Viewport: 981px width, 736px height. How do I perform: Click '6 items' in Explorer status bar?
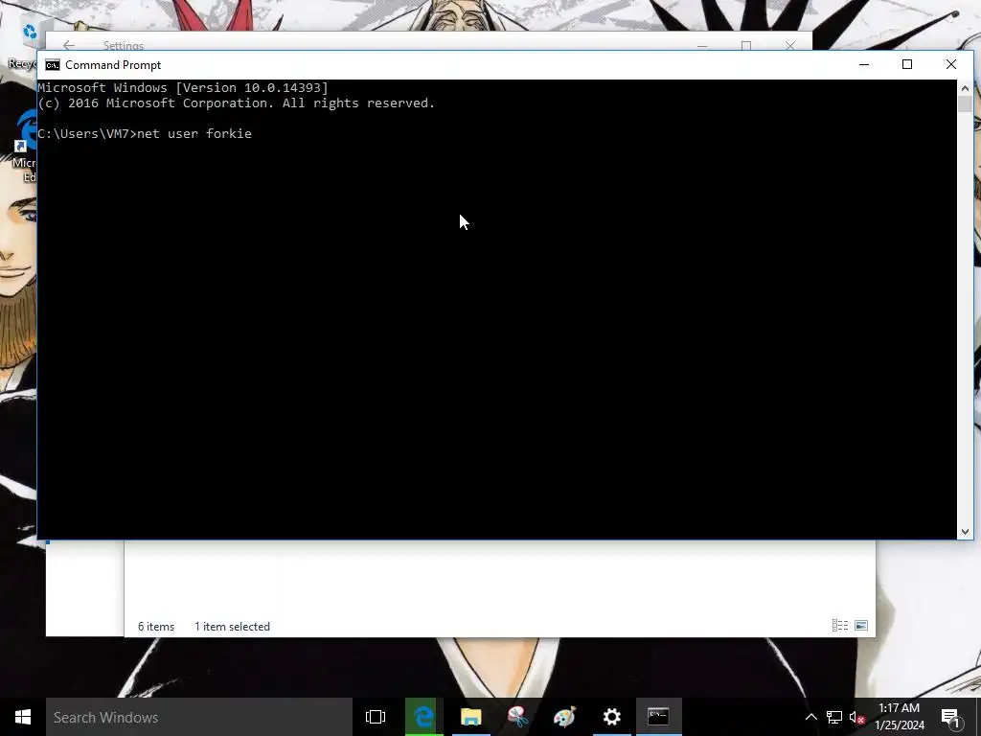tap(156, 627)
